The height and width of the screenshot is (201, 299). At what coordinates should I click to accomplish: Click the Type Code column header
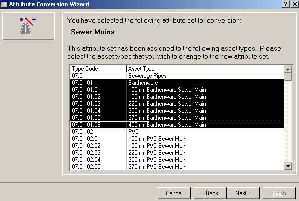tap(98, 69)
